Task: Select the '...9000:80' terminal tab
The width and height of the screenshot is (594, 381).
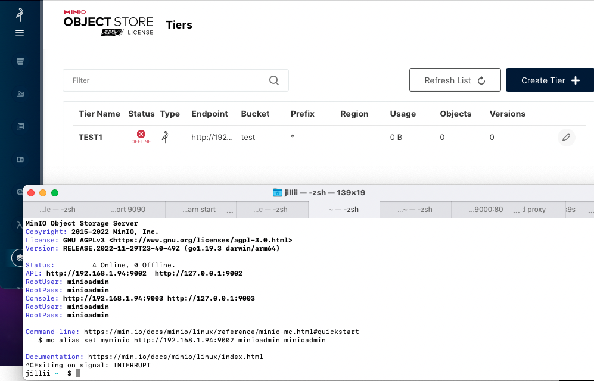Action: [486, 210]
